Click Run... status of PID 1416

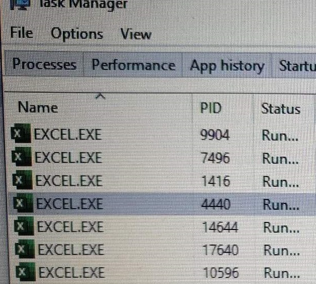(281, 182)
